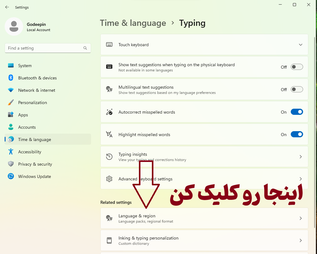Select Time & language sidebar item

tap(48, 139)
